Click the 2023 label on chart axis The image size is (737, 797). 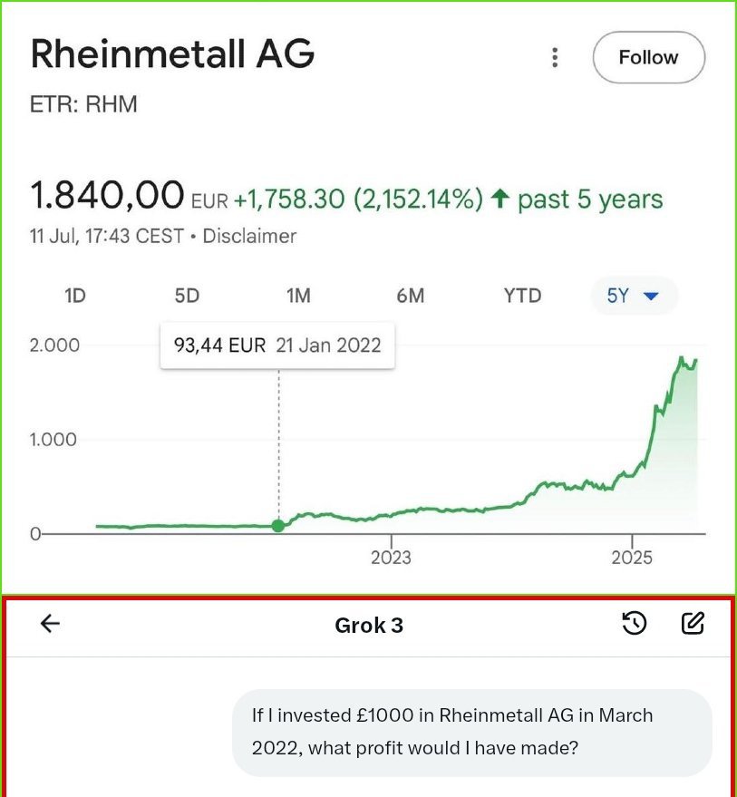point(391,558)
